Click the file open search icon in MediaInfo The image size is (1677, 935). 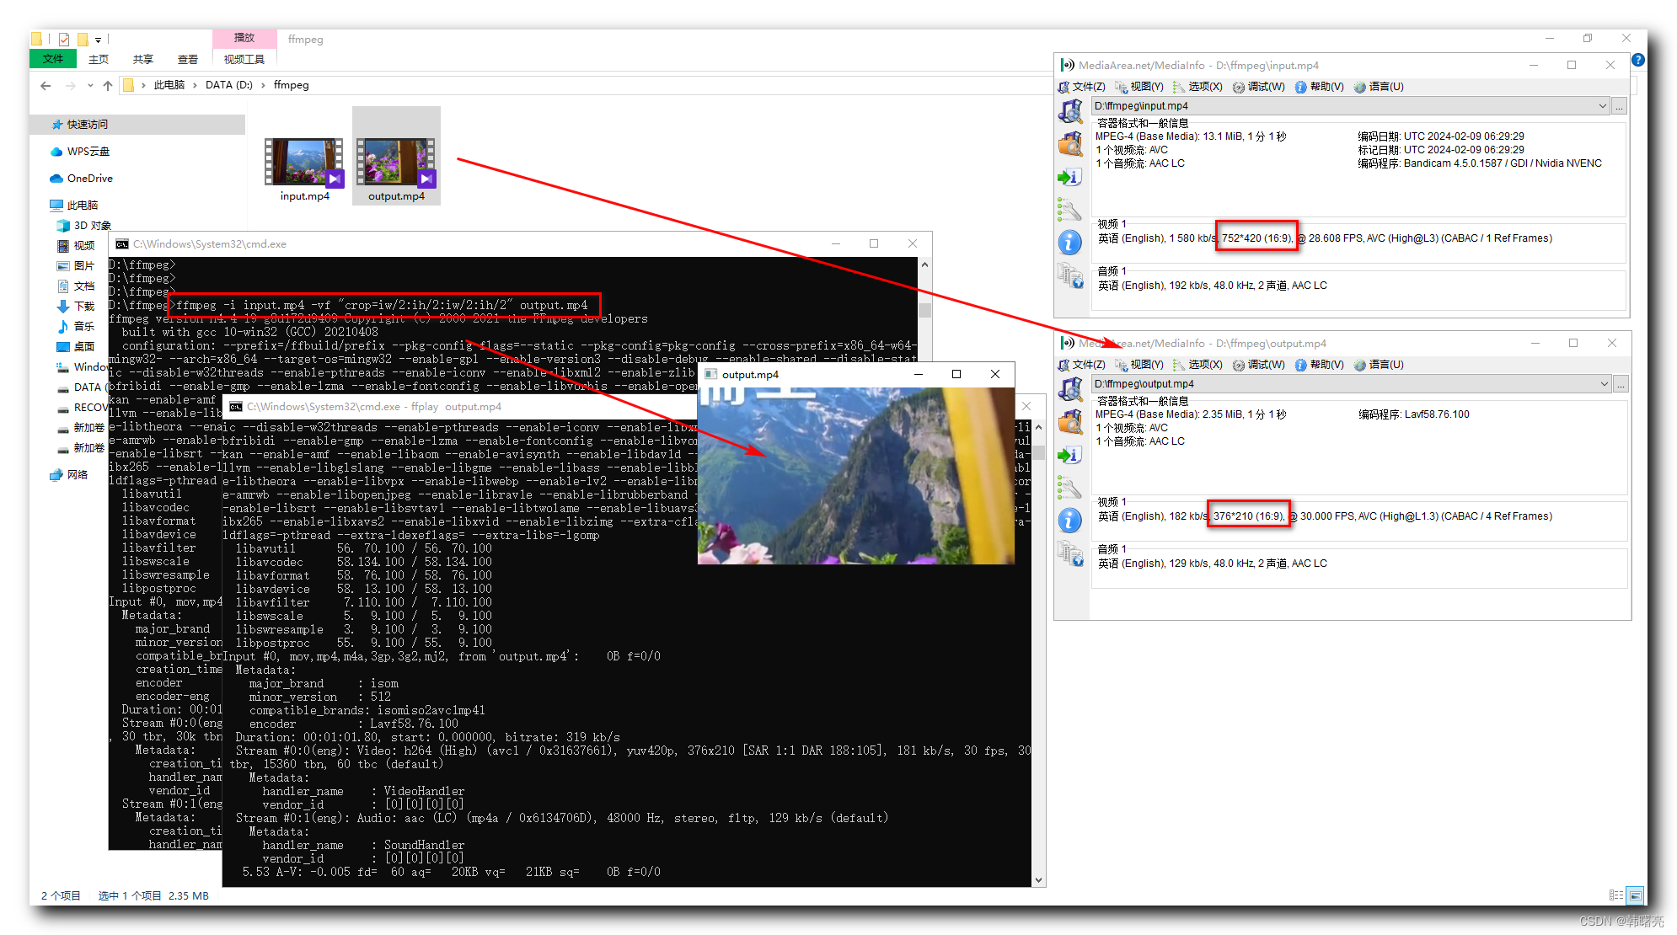1070,110
